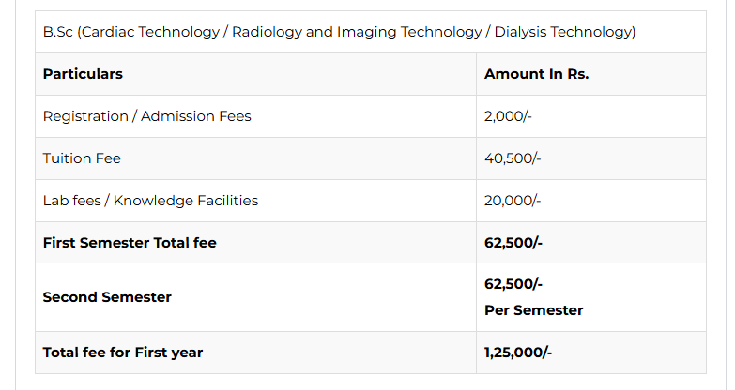Viewport: 735px width, 390px height.
Task: Click the Amount In Rs. column header
Action: click(536, 74)
